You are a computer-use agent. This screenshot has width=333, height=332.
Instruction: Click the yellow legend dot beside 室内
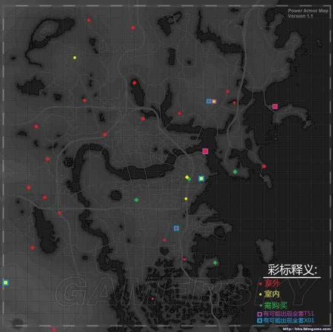[x=260, y=295]
